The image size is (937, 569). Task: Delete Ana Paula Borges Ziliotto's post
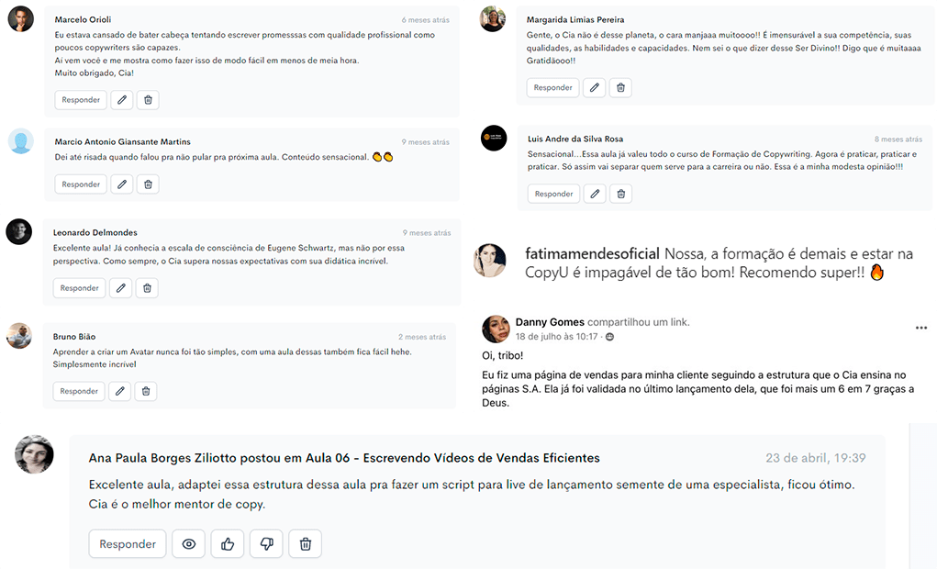[x=306, y=544]
